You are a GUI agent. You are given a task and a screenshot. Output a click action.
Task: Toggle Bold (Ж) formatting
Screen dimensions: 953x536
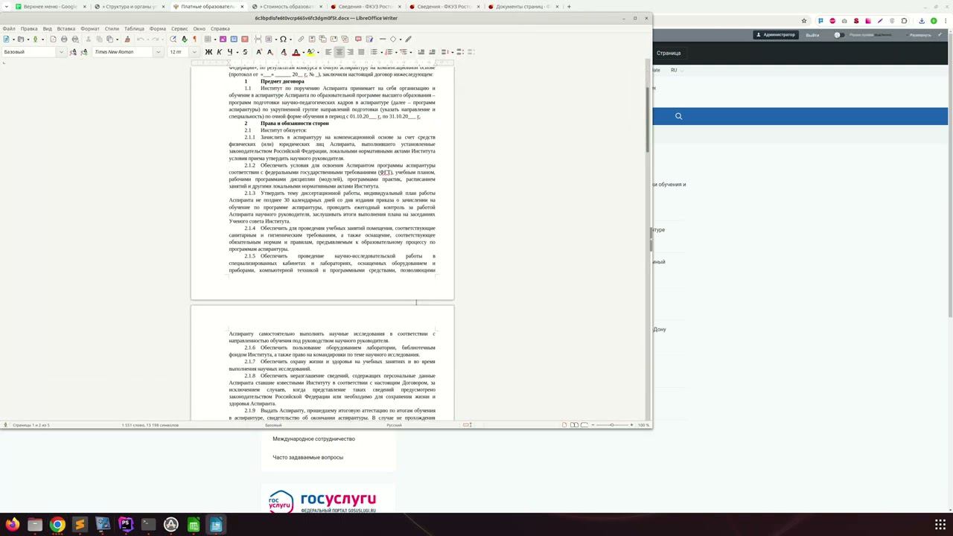point(208,51)
